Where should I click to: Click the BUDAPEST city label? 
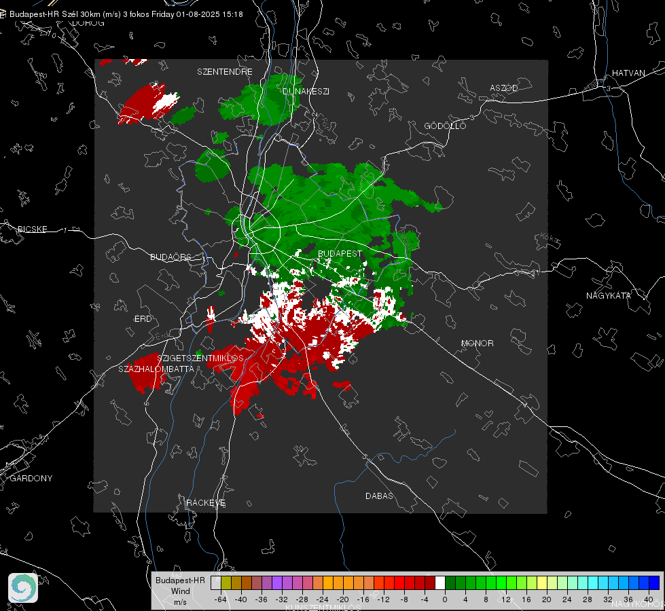coord(340,253)
